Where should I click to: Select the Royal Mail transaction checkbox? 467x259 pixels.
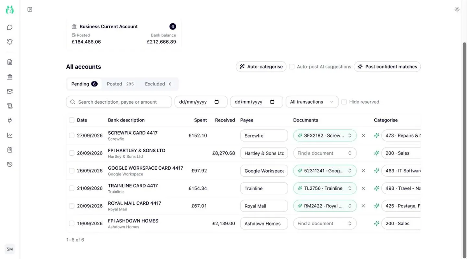point(72,206)
